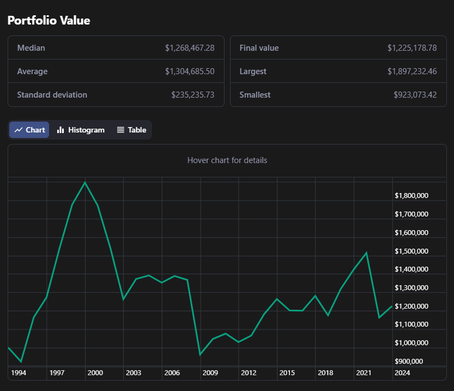Click the Final value amount $1,225,178.78
454x391 pixels.
click(412, 48)
